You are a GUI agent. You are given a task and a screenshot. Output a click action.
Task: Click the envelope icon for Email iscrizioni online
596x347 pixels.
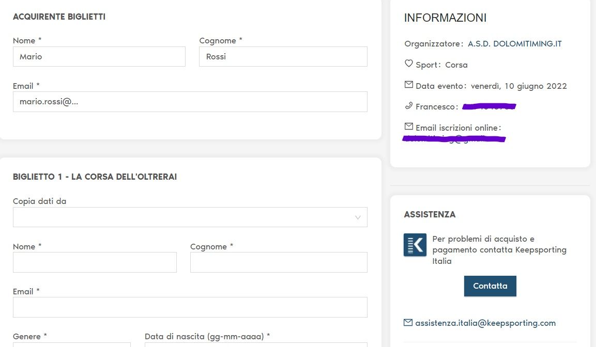coord(408,127)
